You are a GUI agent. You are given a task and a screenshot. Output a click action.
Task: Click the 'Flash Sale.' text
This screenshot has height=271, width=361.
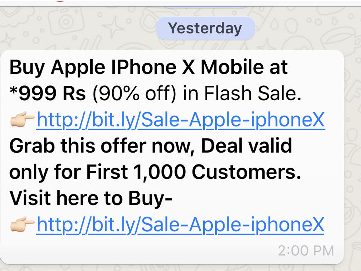click(x=252, y=94)
